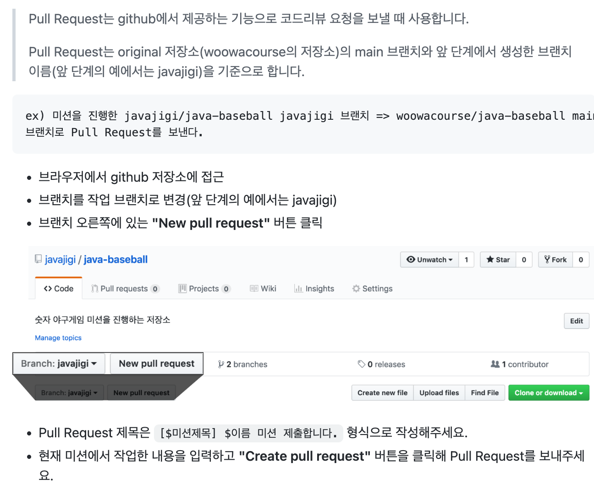
Task: Open the 2 branches link
Action: point(242,364)
